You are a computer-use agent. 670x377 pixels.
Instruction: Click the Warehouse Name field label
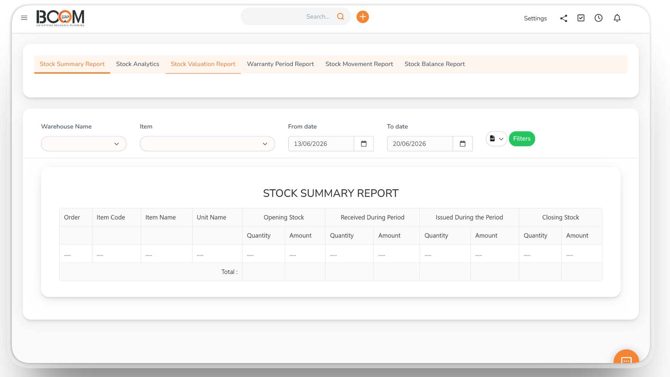click(66, 127)
